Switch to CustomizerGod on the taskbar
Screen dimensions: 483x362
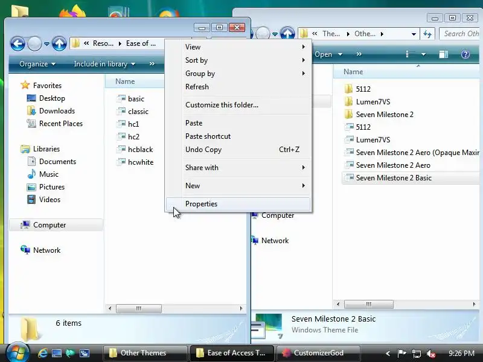point(318,353)
